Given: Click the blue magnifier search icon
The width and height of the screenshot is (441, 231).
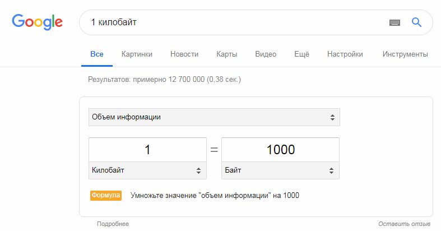Looking at the screenshot, I should click(416, 22).
